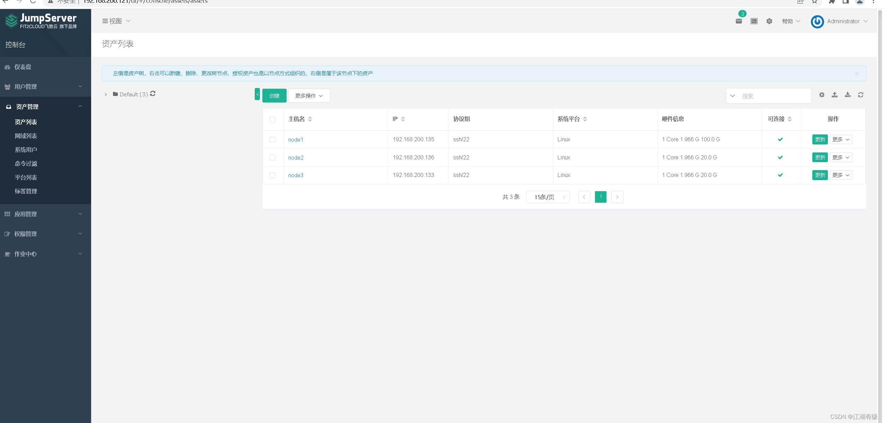The width and height of the screenshot is (883, 423).
Task: Click node3 connectivity check mark
Action: [780, 175]
